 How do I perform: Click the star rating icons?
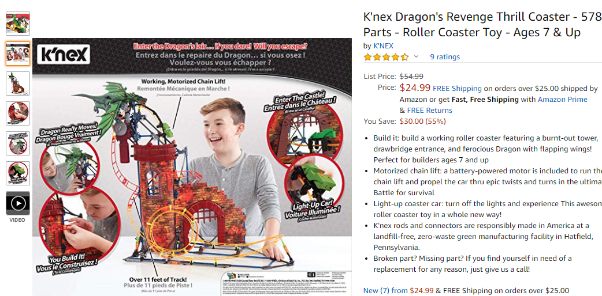coord(387,57)
